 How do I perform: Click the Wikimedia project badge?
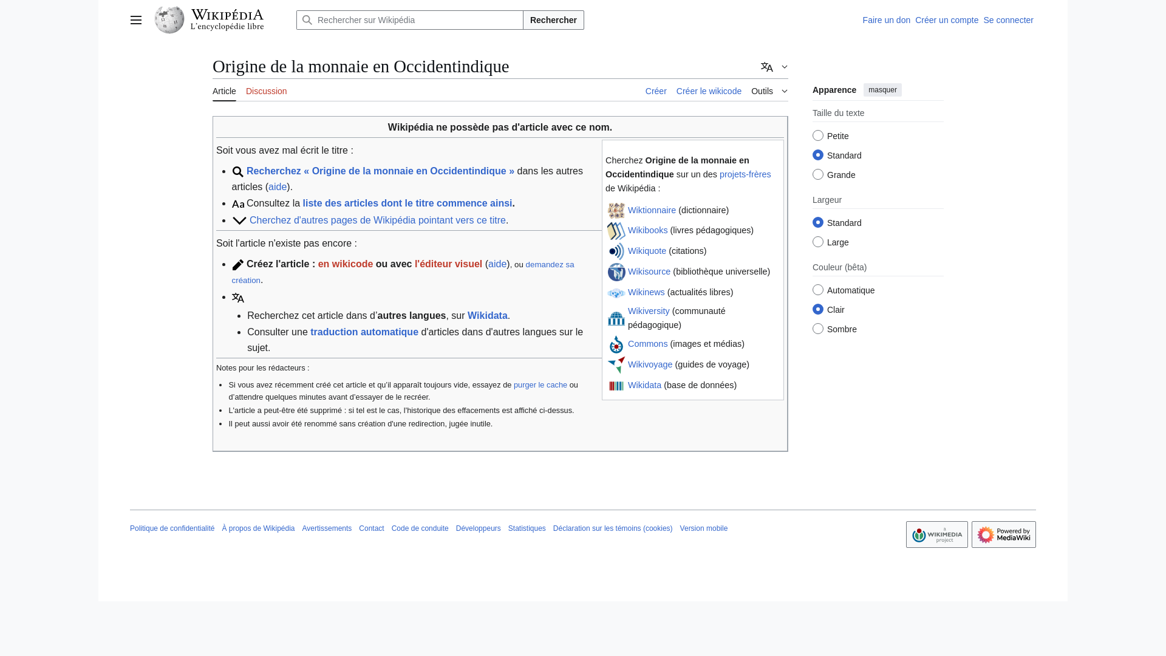pos(937,535)
